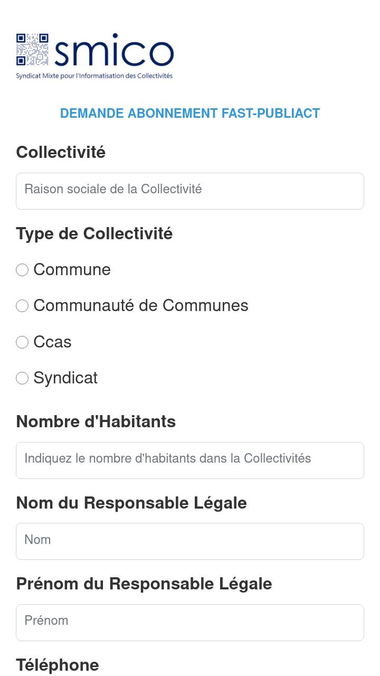Click into the Prénom text box
This screenshot has height=676, width=380.
[190, 623]
